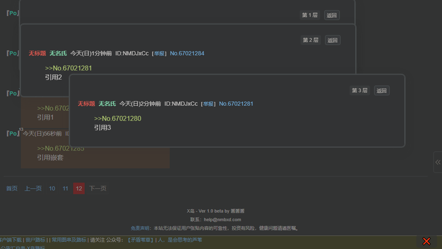
Task: Report the post No.67021284 via 举报
Action: (x=159, y=54)
